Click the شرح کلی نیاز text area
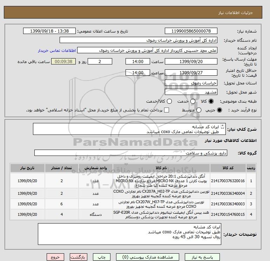The height and width of the screenshot is (261, 270). coord(129,129)
